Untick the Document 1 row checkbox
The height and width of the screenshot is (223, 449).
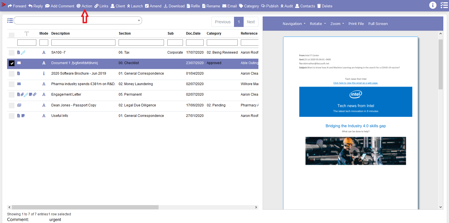12,63
